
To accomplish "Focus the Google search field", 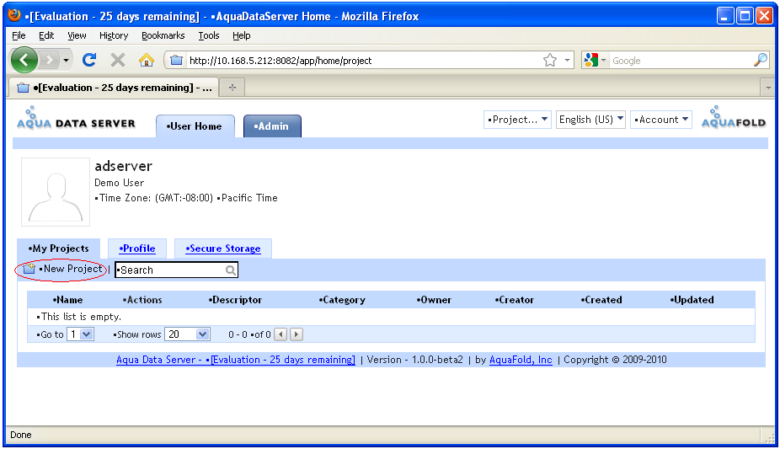I will click(x=681, y=61).
